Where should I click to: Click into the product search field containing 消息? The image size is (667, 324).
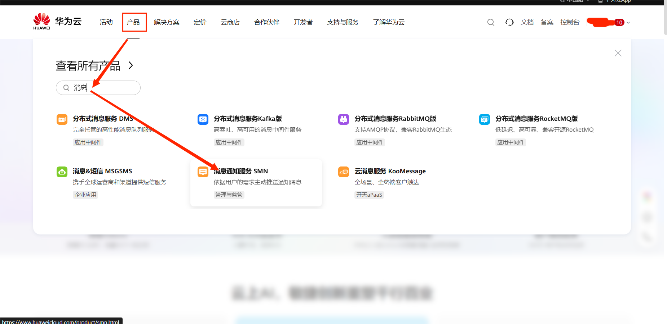point(98,88)
